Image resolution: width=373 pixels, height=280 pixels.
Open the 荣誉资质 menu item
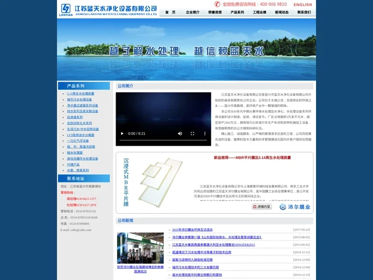coord(215,12)
